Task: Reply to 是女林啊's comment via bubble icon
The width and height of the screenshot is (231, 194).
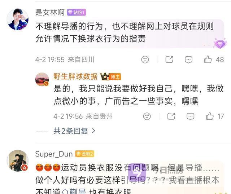Action: tap(188, 59)
